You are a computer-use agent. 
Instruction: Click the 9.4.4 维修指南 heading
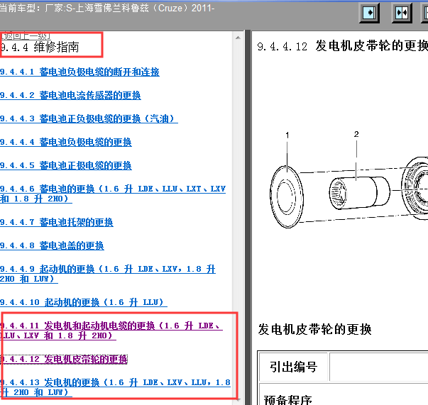40,48
